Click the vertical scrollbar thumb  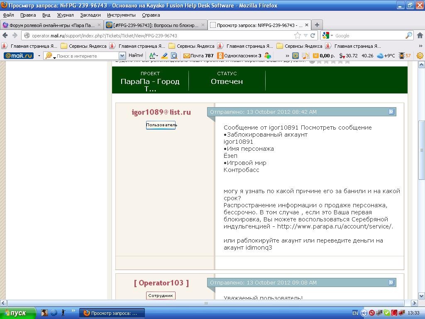pyautogui.click(x=421, y=150)
